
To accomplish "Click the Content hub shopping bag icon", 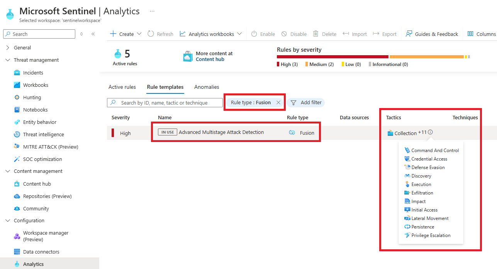I will tap(188, 56).
